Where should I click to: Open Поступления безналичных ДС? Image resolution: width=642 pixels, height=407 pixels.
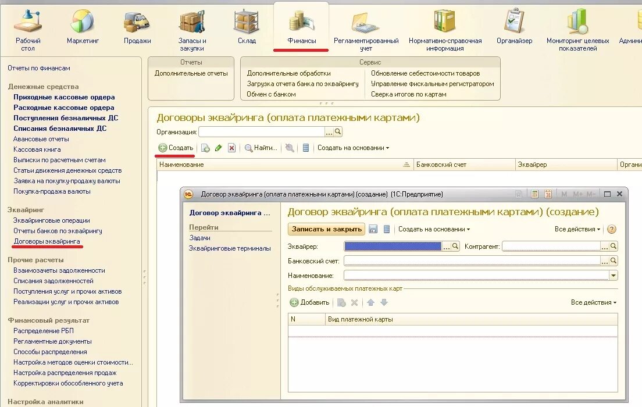click(x=66, y=119)
